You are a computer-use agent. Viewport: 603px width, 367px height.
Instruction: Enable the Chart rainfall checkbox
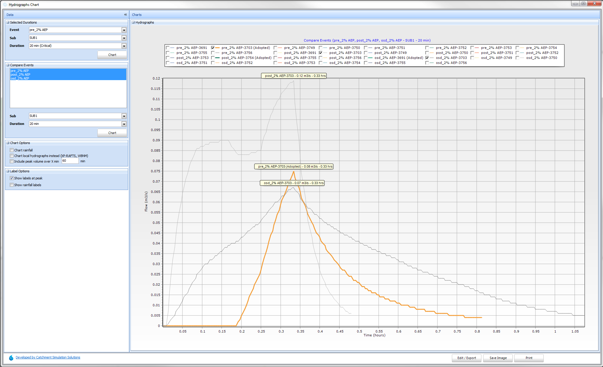coord(12,150)
